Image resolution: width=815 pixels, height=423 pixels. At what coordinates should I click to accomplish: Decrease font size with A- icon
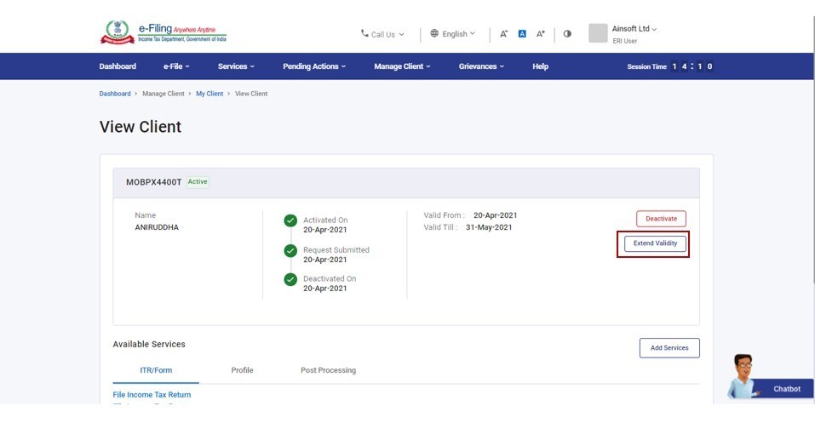click(504, 34)
